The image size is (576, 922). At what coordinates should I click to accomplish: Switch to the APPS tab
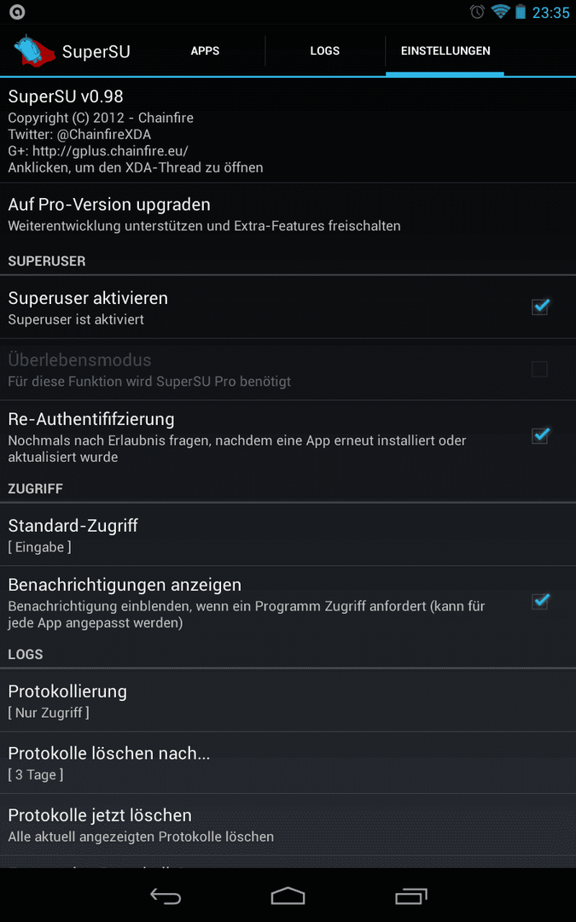tap(205, 51)
